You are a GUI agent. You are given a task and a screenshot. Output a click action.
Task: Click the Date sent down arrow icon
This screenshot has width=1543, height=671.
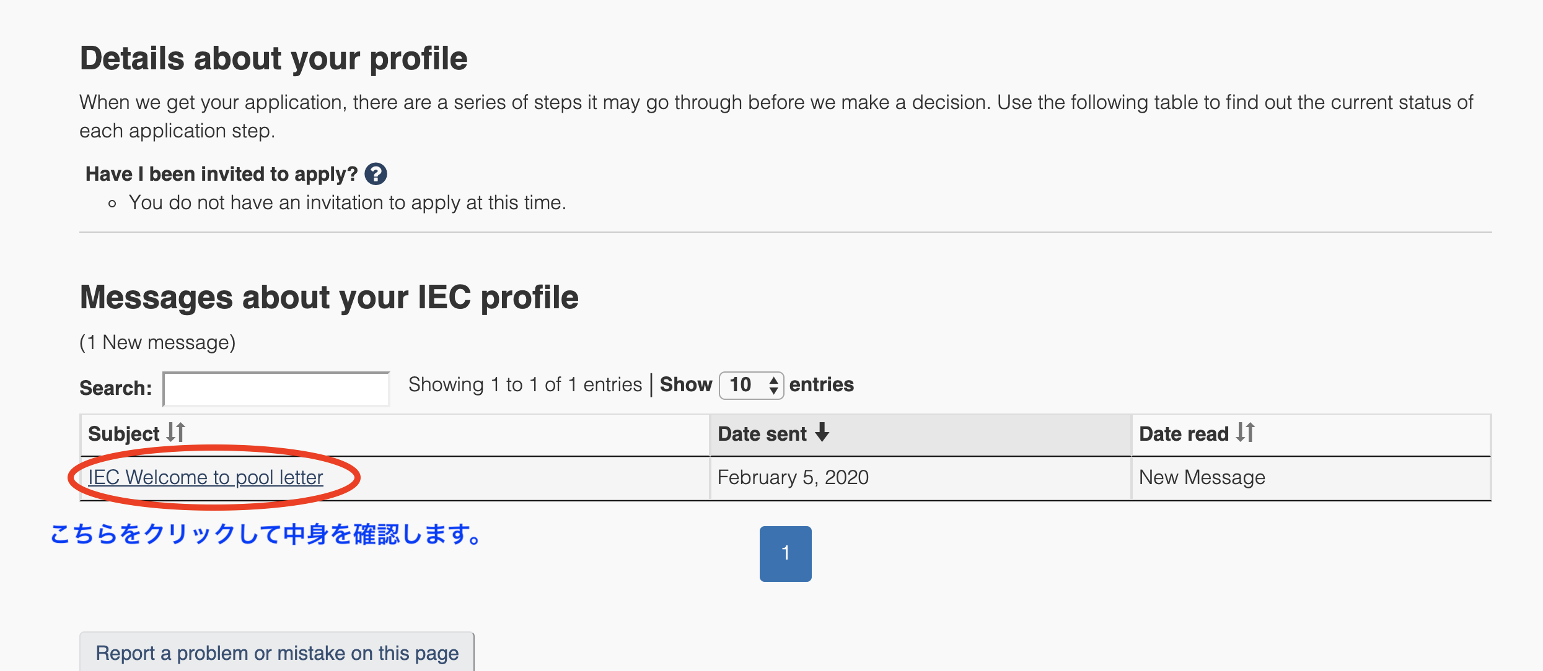[x=822, y=432]
